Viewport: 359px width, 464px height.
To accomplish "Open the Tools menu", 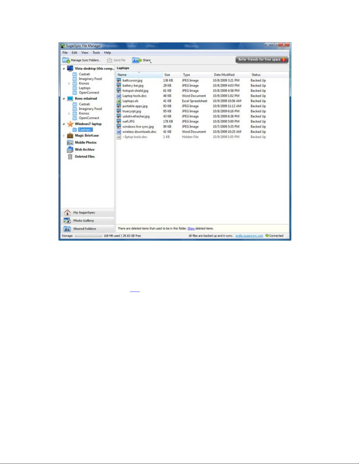I will click(x=96, y=53).
